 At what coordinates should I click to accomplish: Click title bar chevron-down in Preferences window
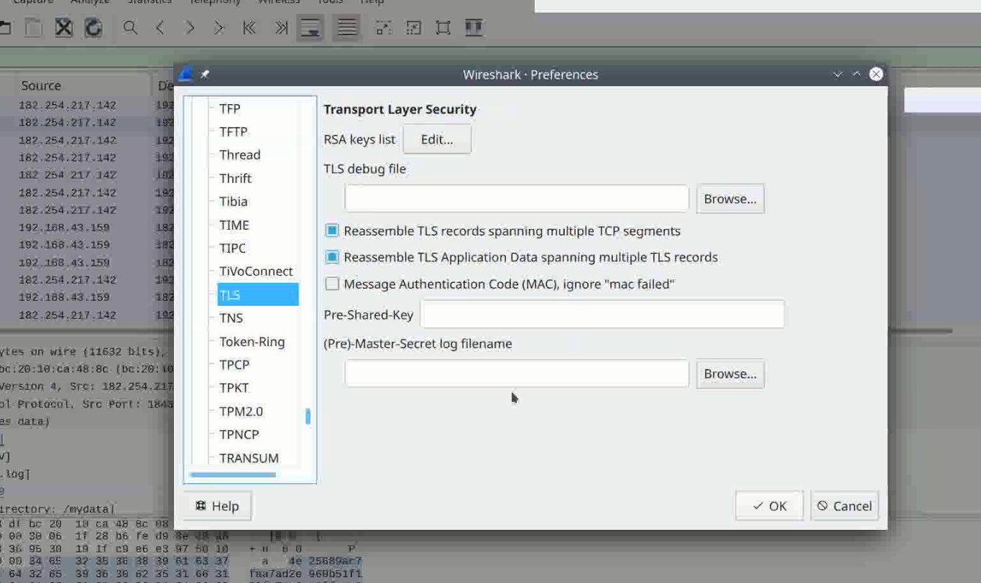coord(837,74)
